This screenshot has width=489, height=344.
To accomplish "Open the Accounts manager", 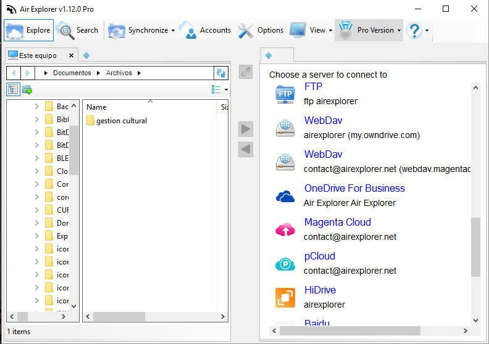I will [x=205, y=30].
